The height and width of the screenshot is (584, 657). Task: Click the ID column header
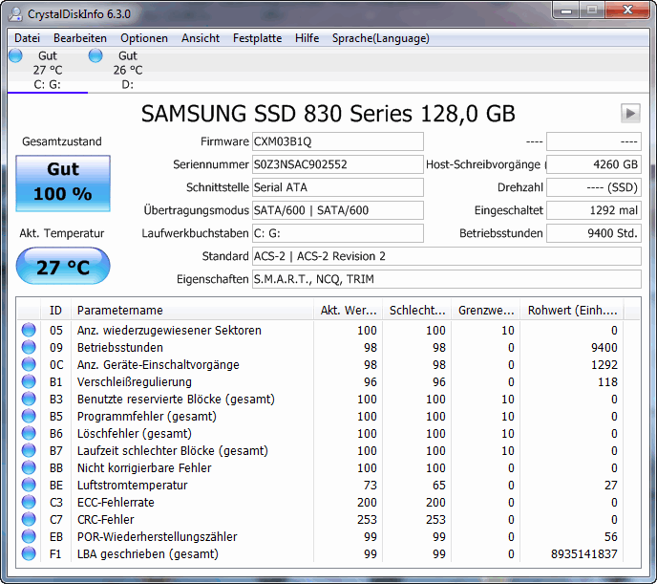tap(55, 311)
